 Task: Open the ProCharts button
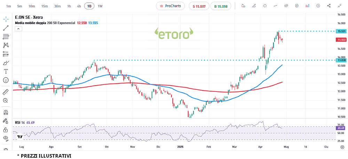[170, 6]
